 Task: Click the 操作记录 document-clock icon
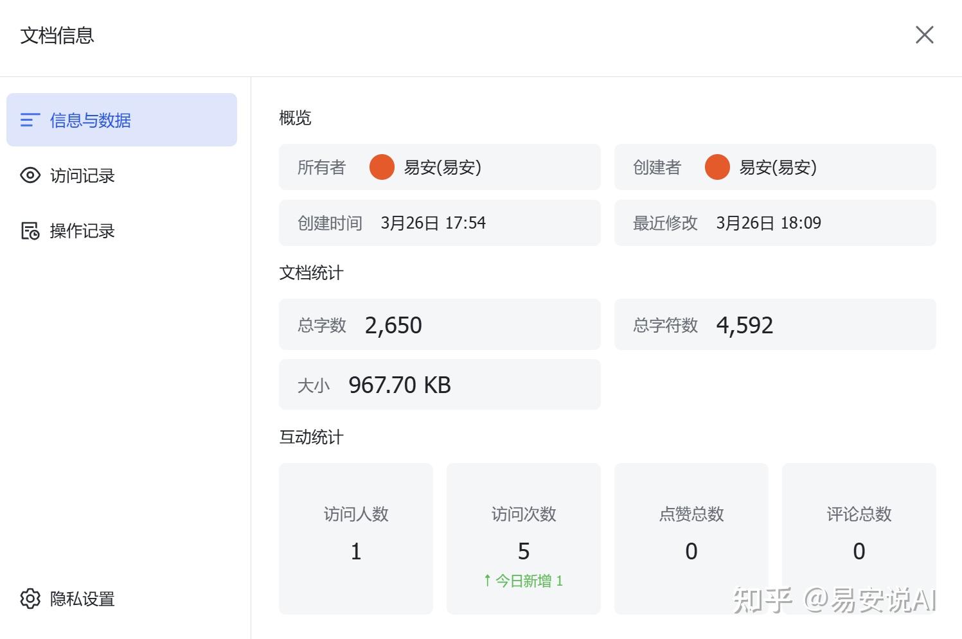point(30,231)
